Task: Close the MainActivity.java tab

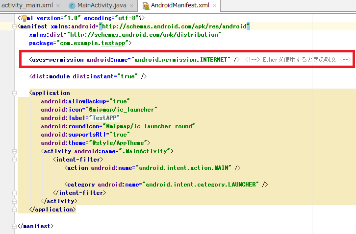Action: point(132,6)
